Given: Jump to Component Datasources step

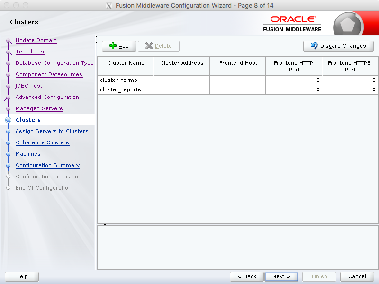Looking at the screenshot, I should (x=49, y=74).
